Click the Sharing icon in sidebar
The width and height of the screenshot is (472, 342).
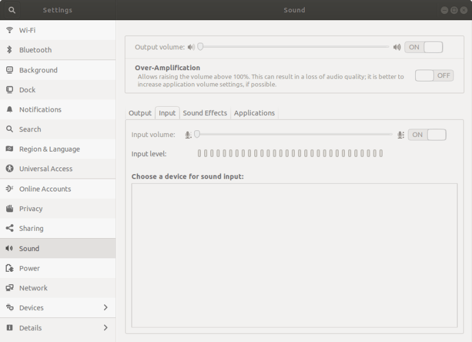click(x=10, y=229)
